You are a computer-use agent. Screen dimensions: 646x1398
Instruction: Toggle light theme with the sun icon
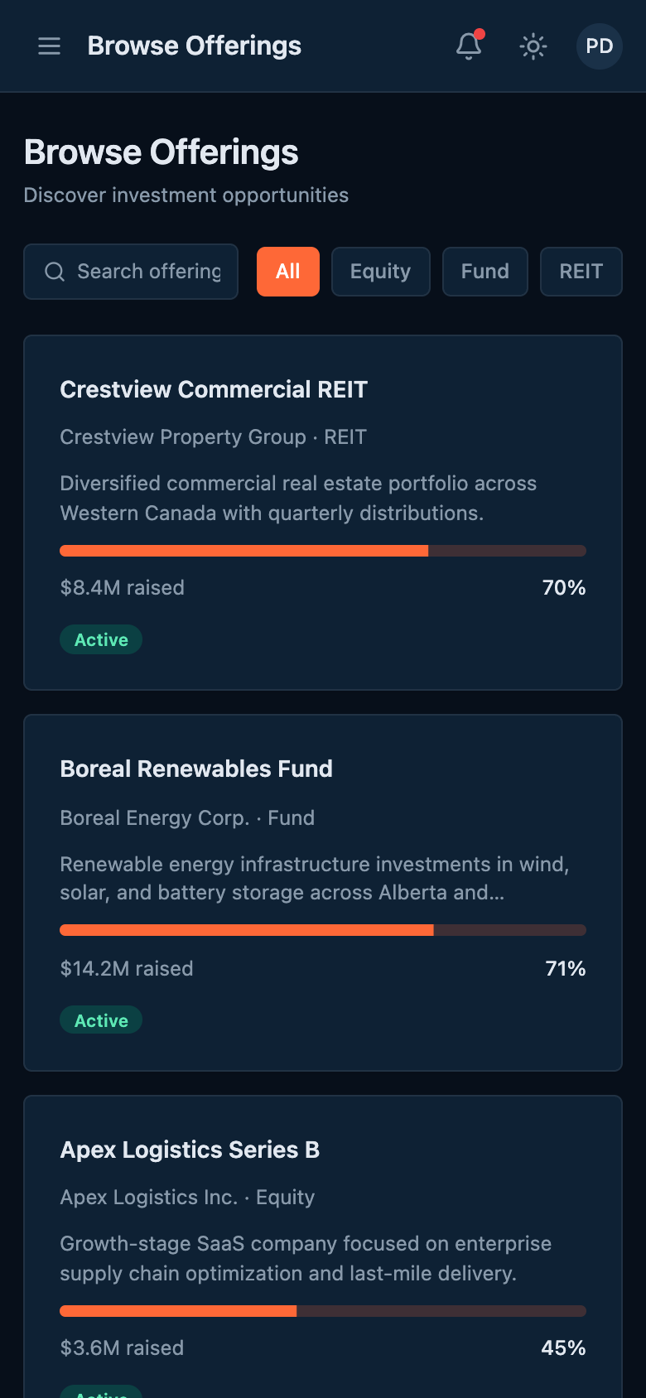[533, 46]
